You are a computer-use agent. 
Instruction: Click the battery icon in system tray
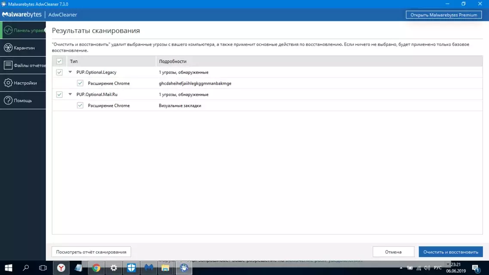click(x=410, y=268)
